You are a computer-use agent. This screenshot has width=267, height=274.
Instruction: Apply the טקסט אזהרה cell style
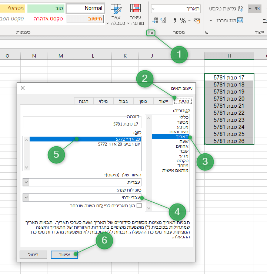(x=48, y=19)
